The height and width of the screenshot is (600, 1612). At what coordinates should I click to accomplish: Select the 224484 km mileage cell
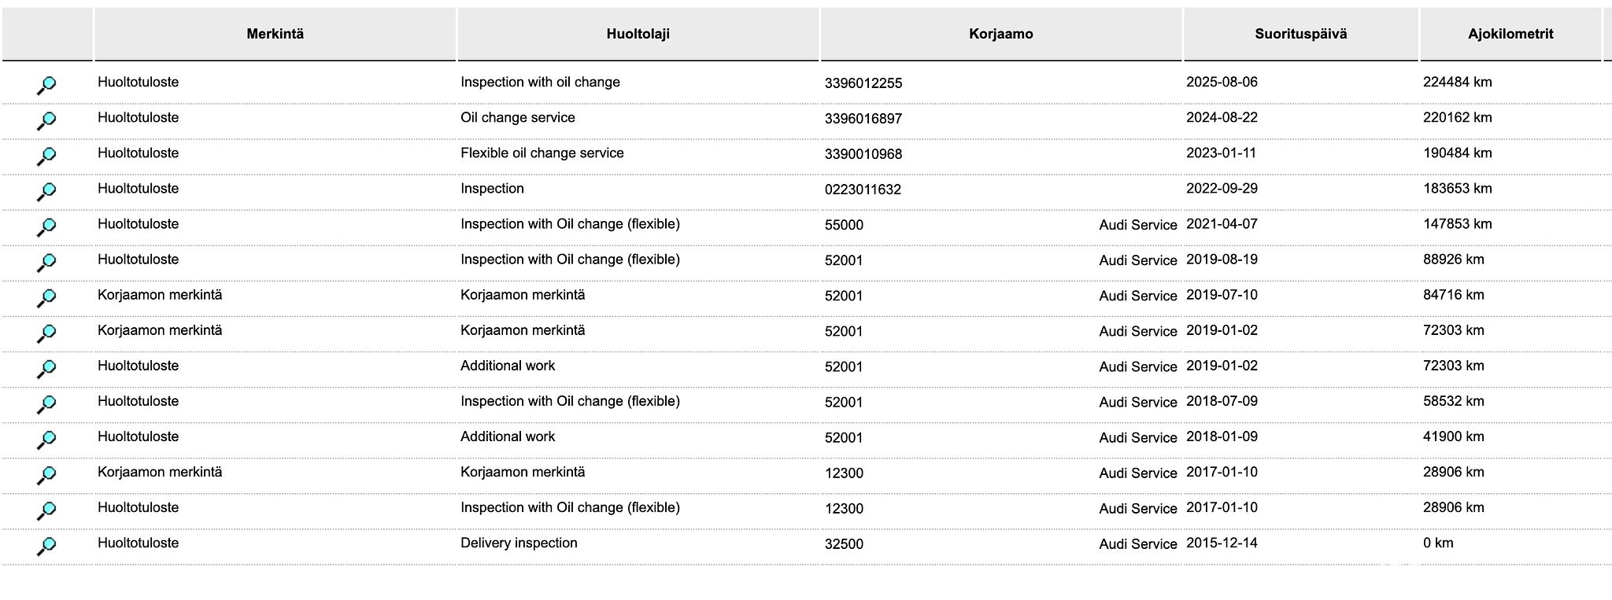pyautogui.click(x=1457, y=83)
